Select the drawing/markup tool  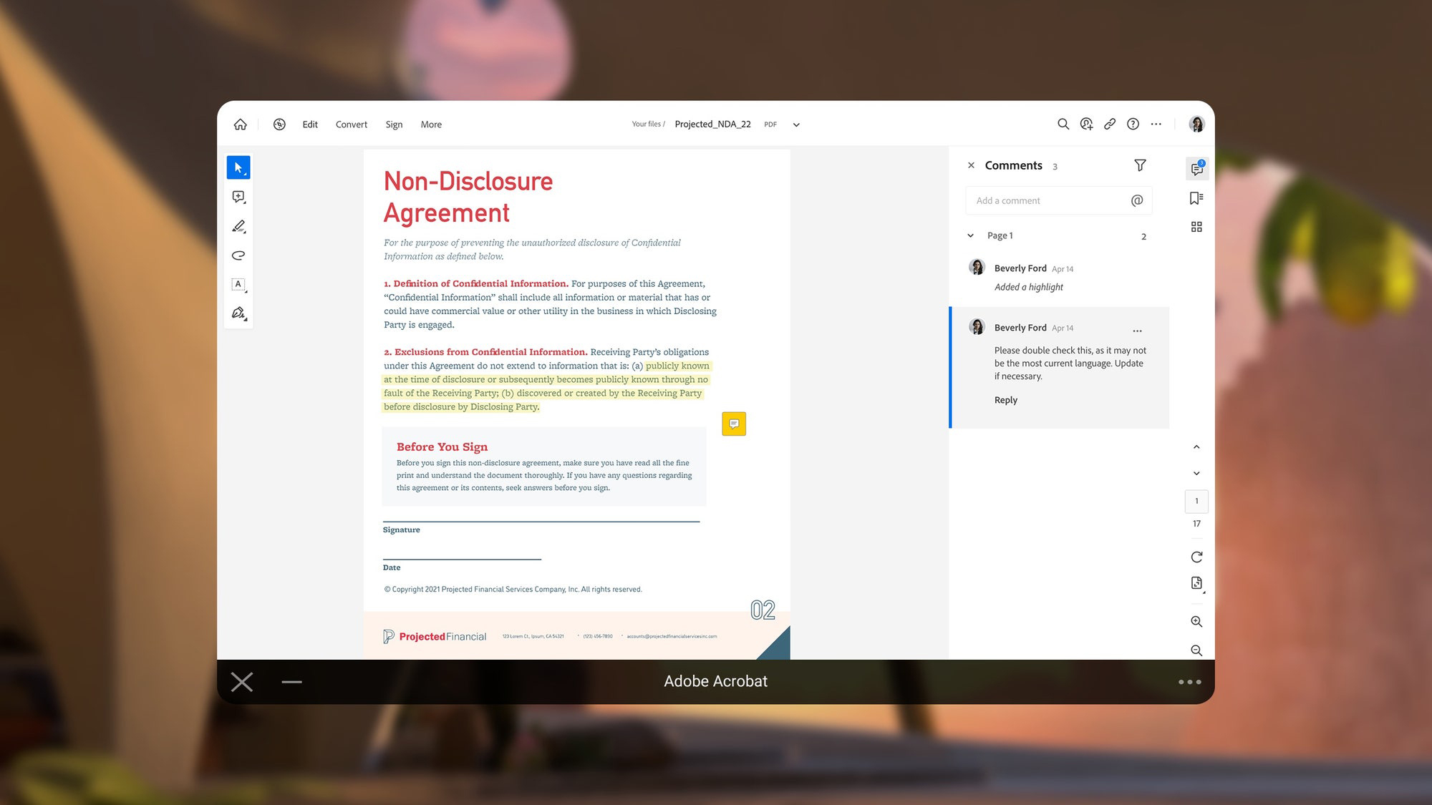[239, 226]
